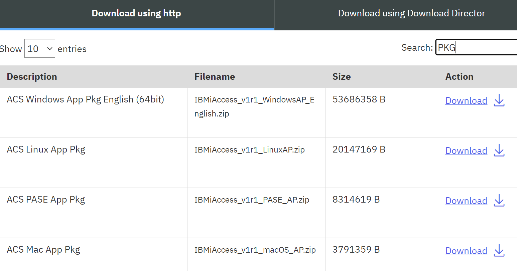Click download arrow icon for Mac App Pkg
517x271 pixels.
(x=499, y=250)
